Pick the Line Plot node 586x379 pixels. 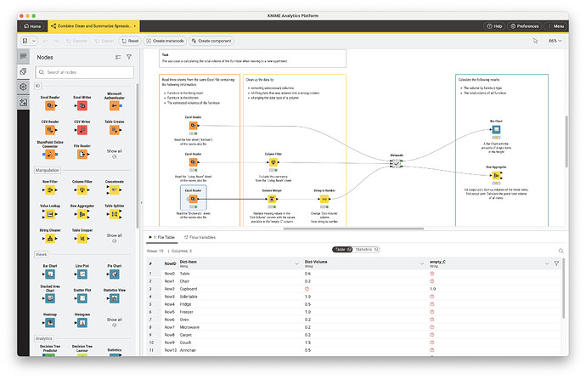[82, 274]
